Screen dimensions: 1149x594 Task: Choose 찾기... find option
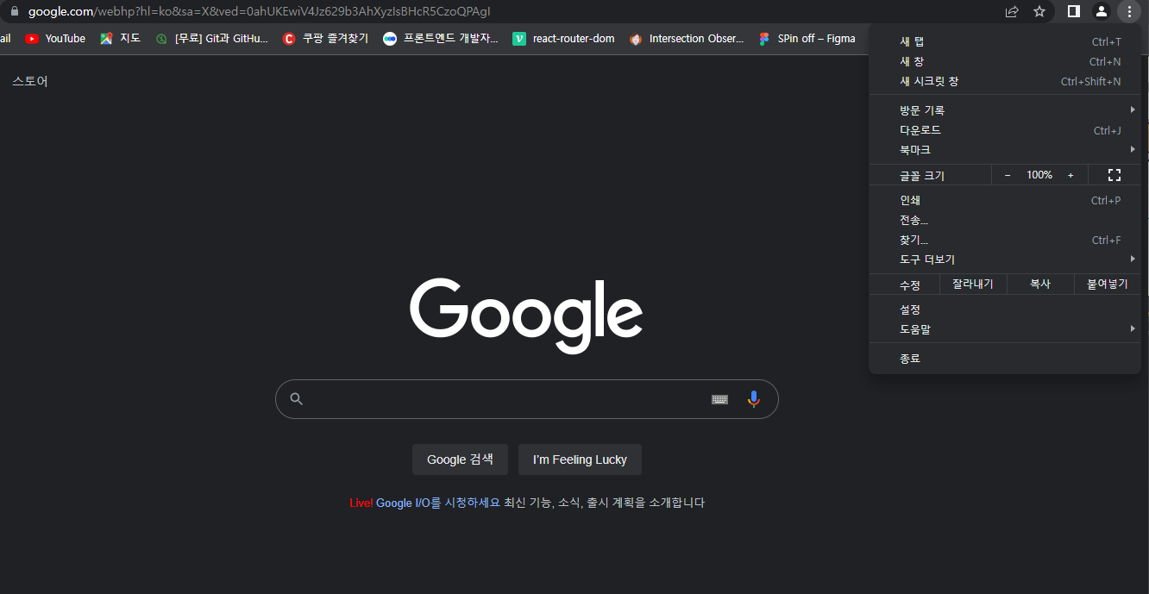click(x=1005, y=240)
